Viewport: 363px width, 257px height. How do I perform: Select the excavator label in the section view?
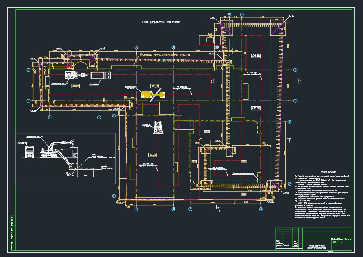(x=35, y=136)
